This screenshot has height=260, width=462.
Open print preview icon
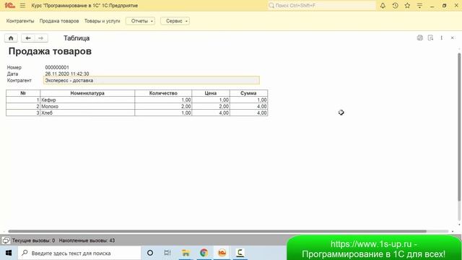430,38
